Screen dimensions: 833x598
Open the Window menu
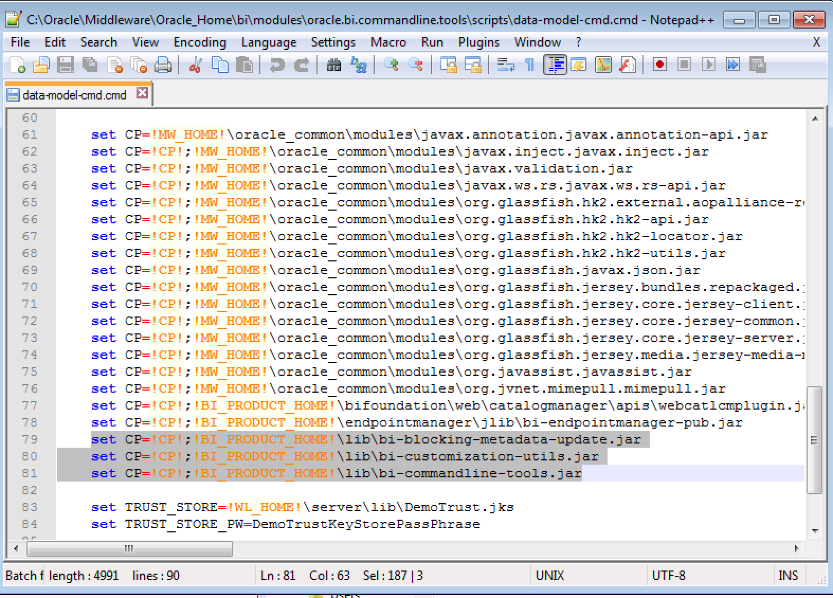[x=538, y=42]
